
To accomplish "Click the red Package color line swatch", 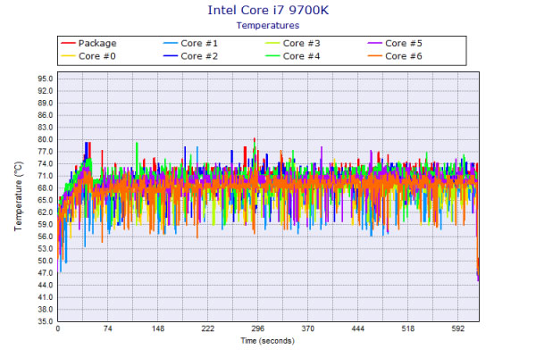I will pyautogui.click(x=68, y=43).
